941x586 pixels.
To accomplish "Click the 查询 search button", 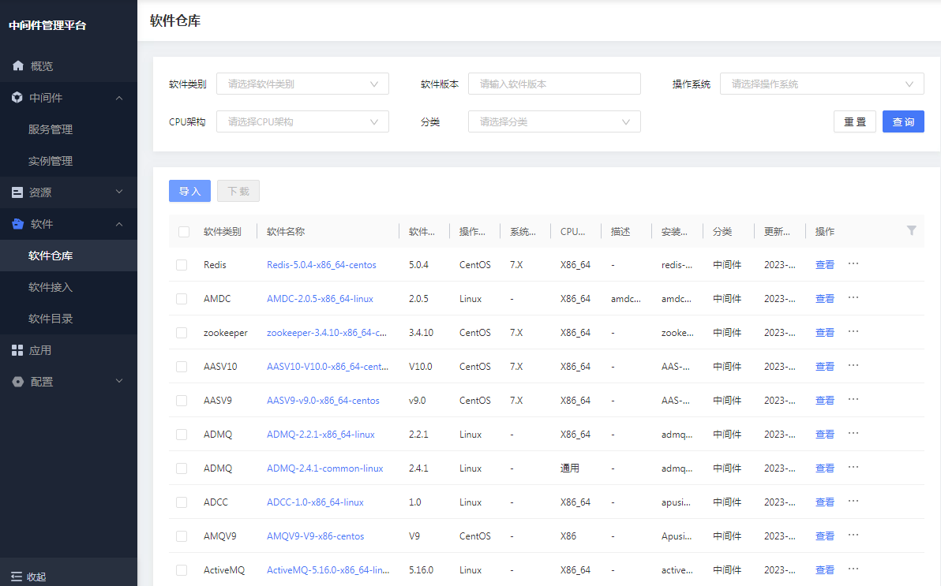I will point(902,121).
